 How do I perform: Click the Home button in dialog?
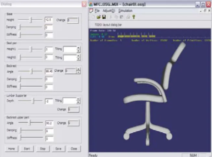click(11, 149)
